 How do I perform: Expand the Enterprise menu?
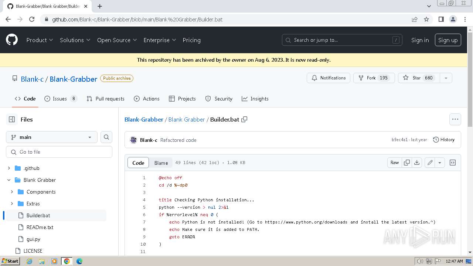point(160,40)
